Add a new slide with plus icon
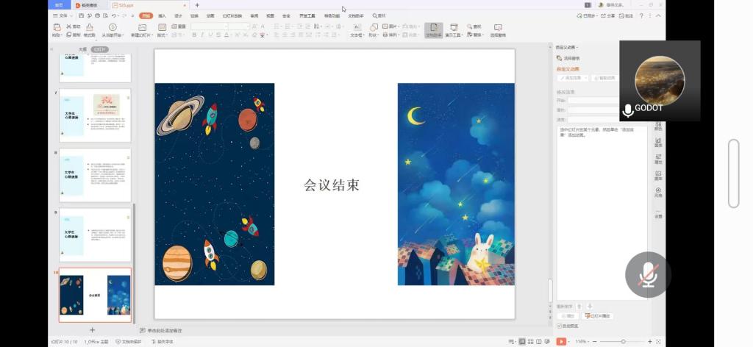753x347 pixels. 92,330
